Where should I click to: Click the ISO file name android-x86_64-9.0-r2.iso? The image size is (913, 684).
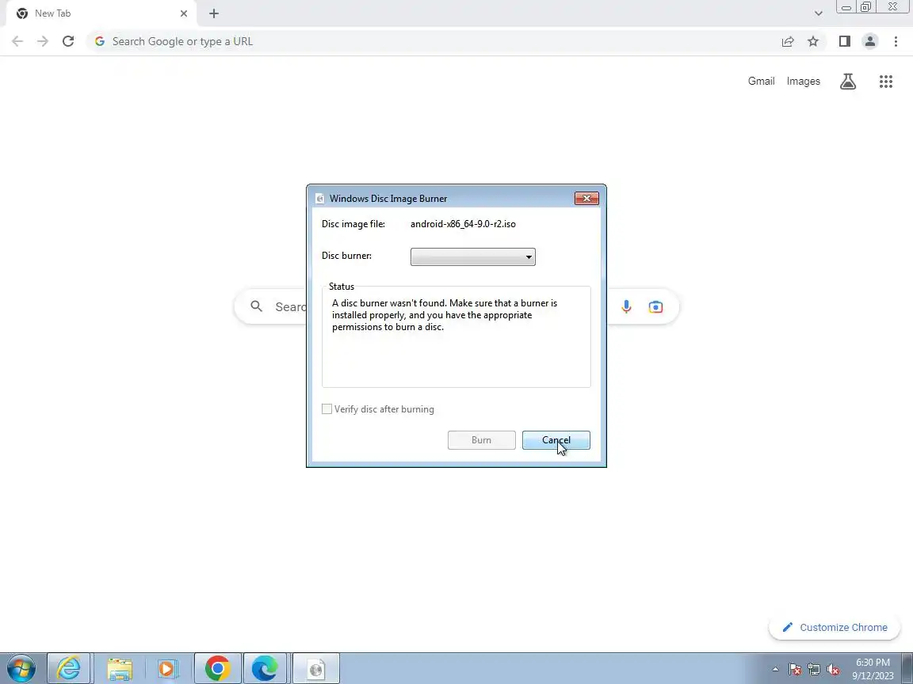pyautogui.click(x=463, y=224)
